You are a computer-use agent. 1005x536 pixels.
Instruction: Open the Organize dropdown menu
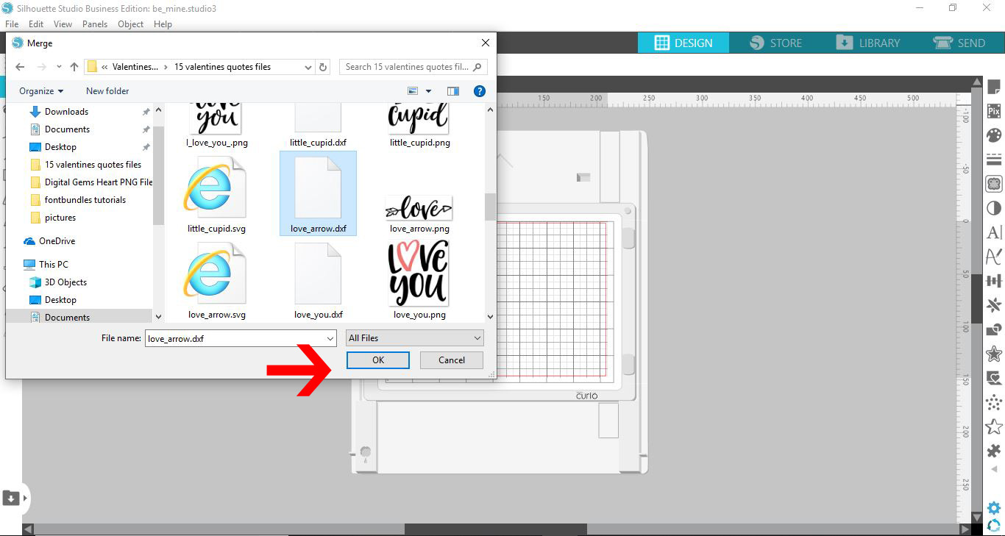click(41, 91)
